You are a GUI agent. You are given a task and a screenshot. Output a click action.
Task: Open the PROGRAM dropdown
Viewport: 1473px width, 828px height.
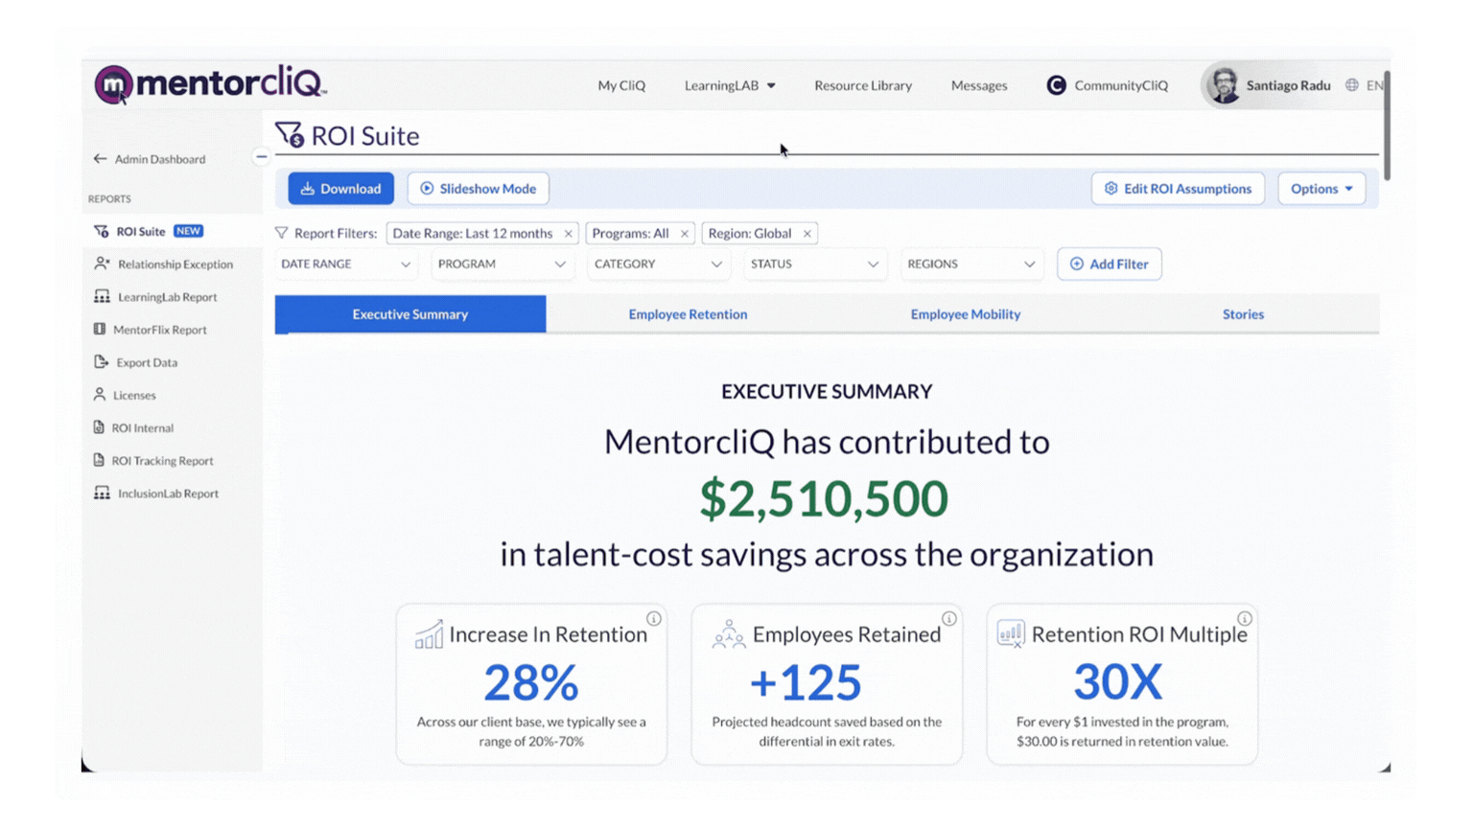(x=502, y=264)
